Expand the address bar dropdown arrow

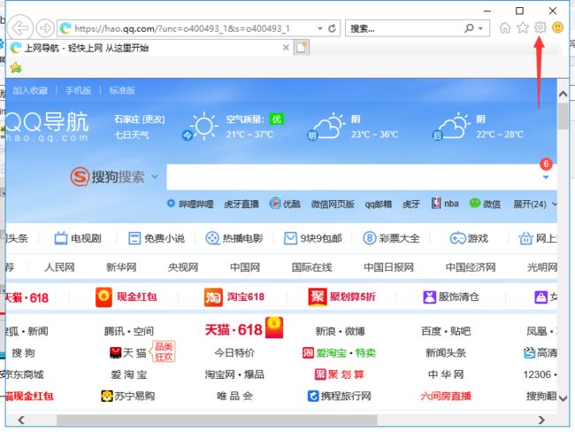tap(320, 28)
